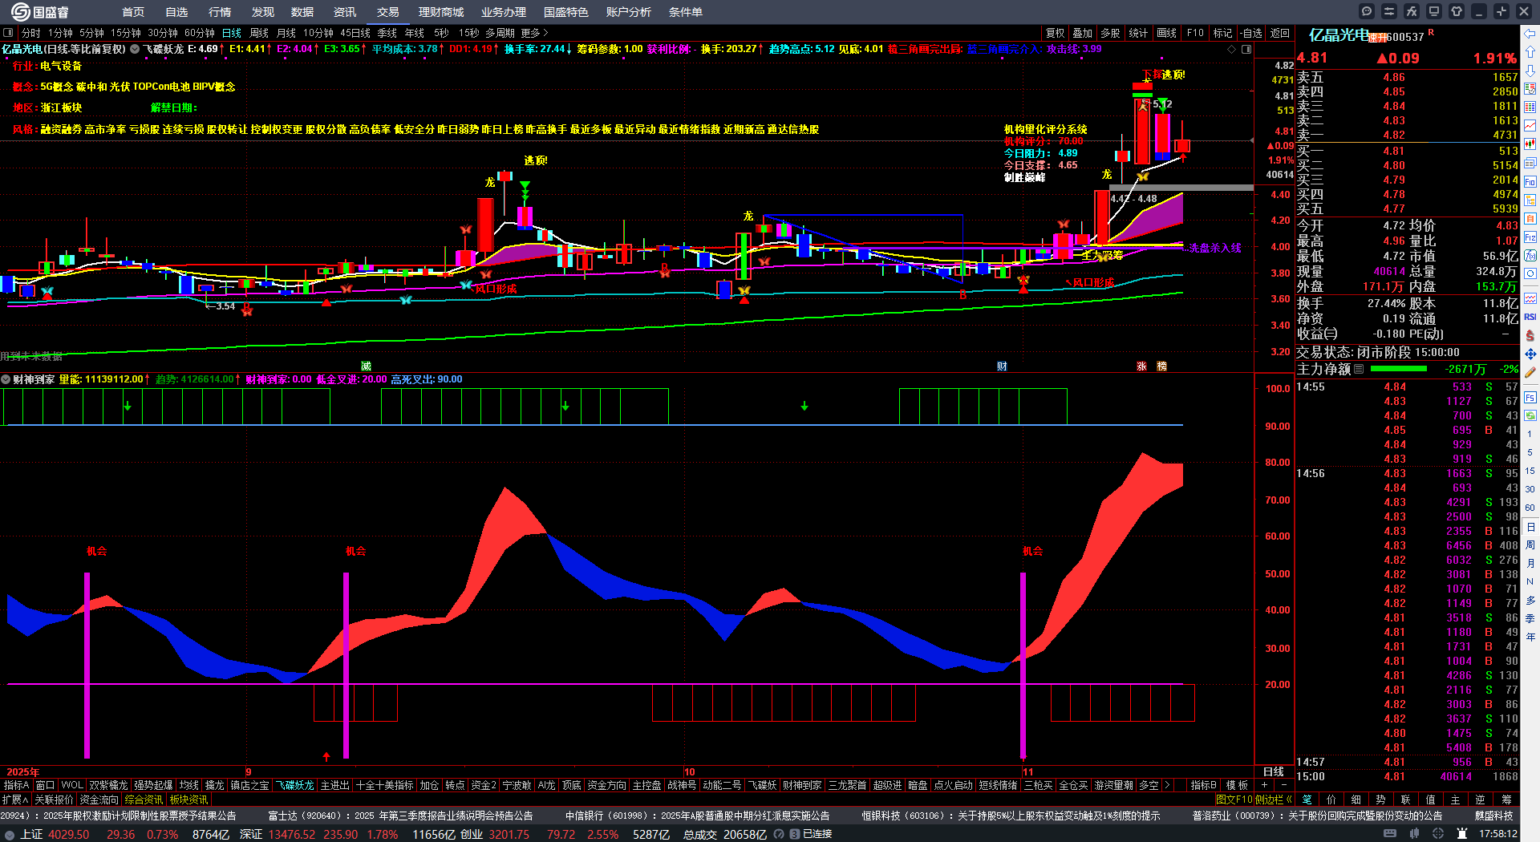Toggle the 图文F10 panel

tap(1234, 799)
